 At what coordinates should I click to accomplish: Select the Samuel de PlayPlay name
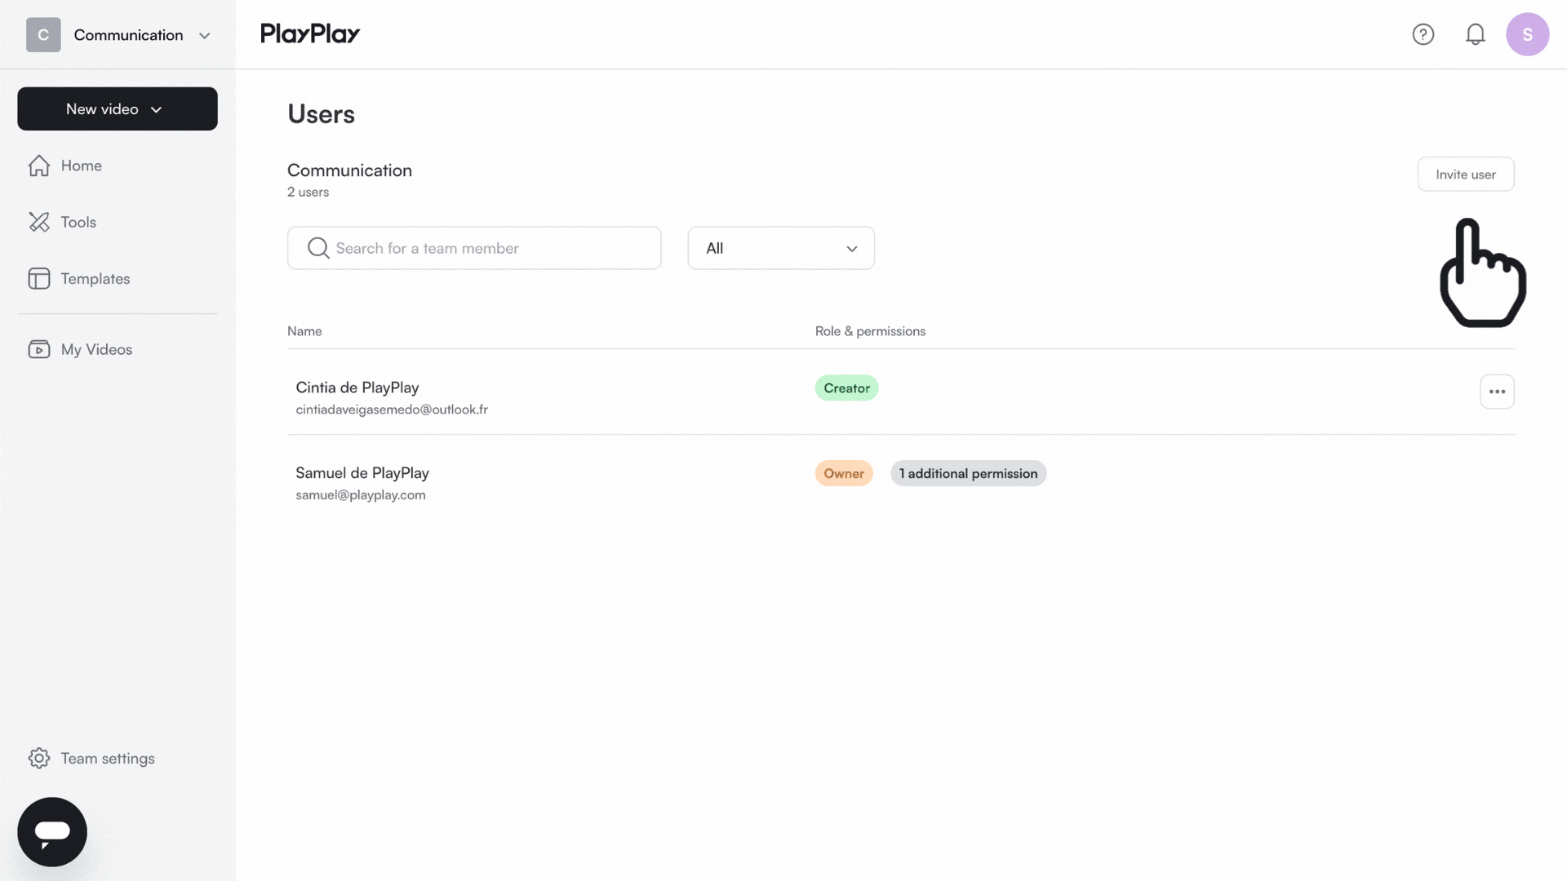[362, 473]
